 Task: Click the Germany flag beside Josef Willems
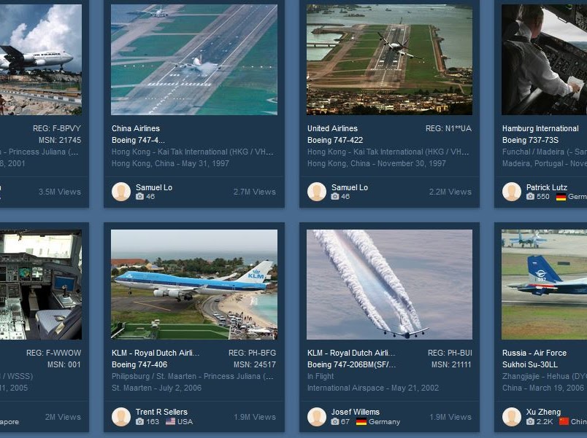coord(361,421)
